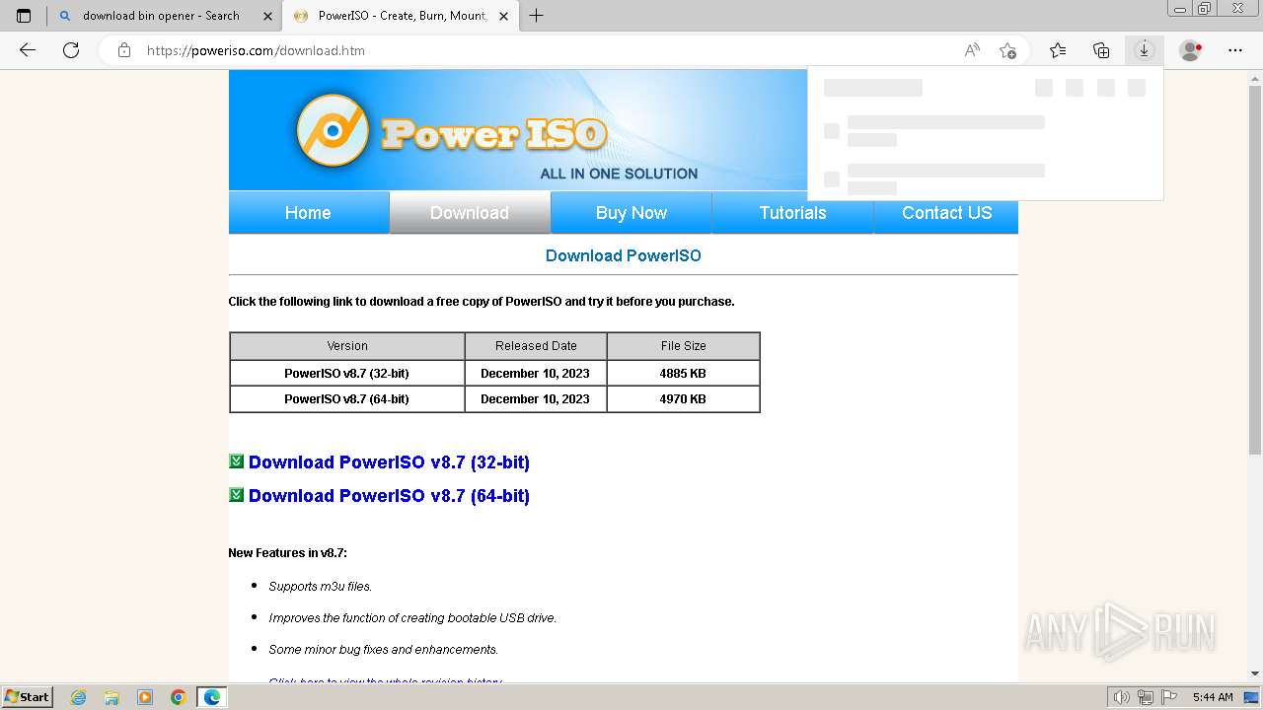Viewport: 1263px width, 710px height.
Task: Reload the page with Refresh icon
Action: 71,50
